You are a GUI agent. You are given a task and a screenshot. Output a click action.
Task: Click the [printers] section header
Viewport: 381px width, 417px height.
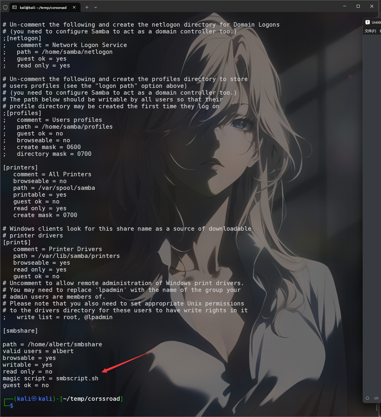20,167
